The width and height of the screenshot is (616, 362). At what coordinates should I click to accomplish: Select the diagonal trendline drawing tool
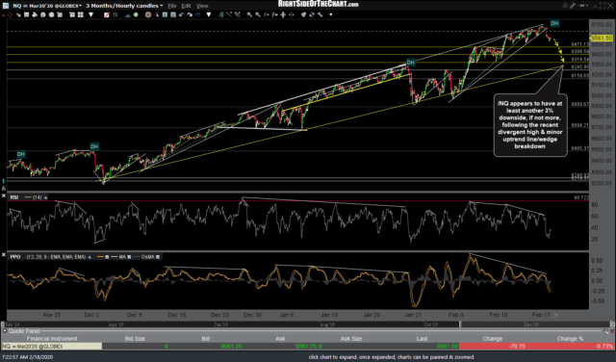(229, 15)
